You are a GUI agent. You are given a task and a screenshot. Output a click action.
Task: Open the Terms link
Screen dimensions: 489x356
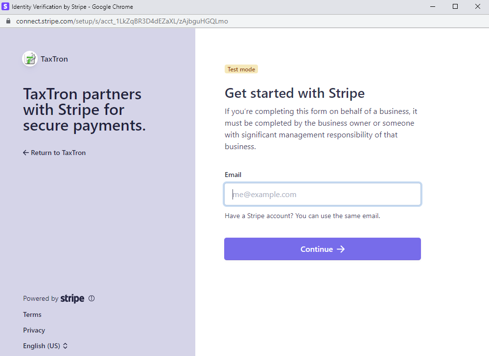[32, 314]
